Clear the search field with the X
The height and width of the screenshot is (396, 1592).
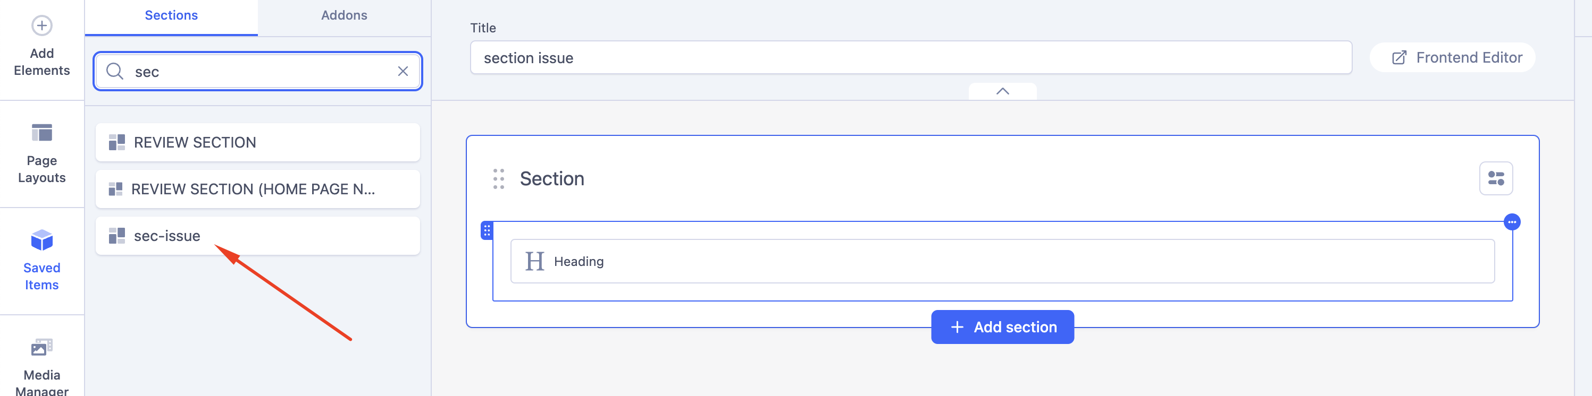pyautogui.click(x=403, y=72)
